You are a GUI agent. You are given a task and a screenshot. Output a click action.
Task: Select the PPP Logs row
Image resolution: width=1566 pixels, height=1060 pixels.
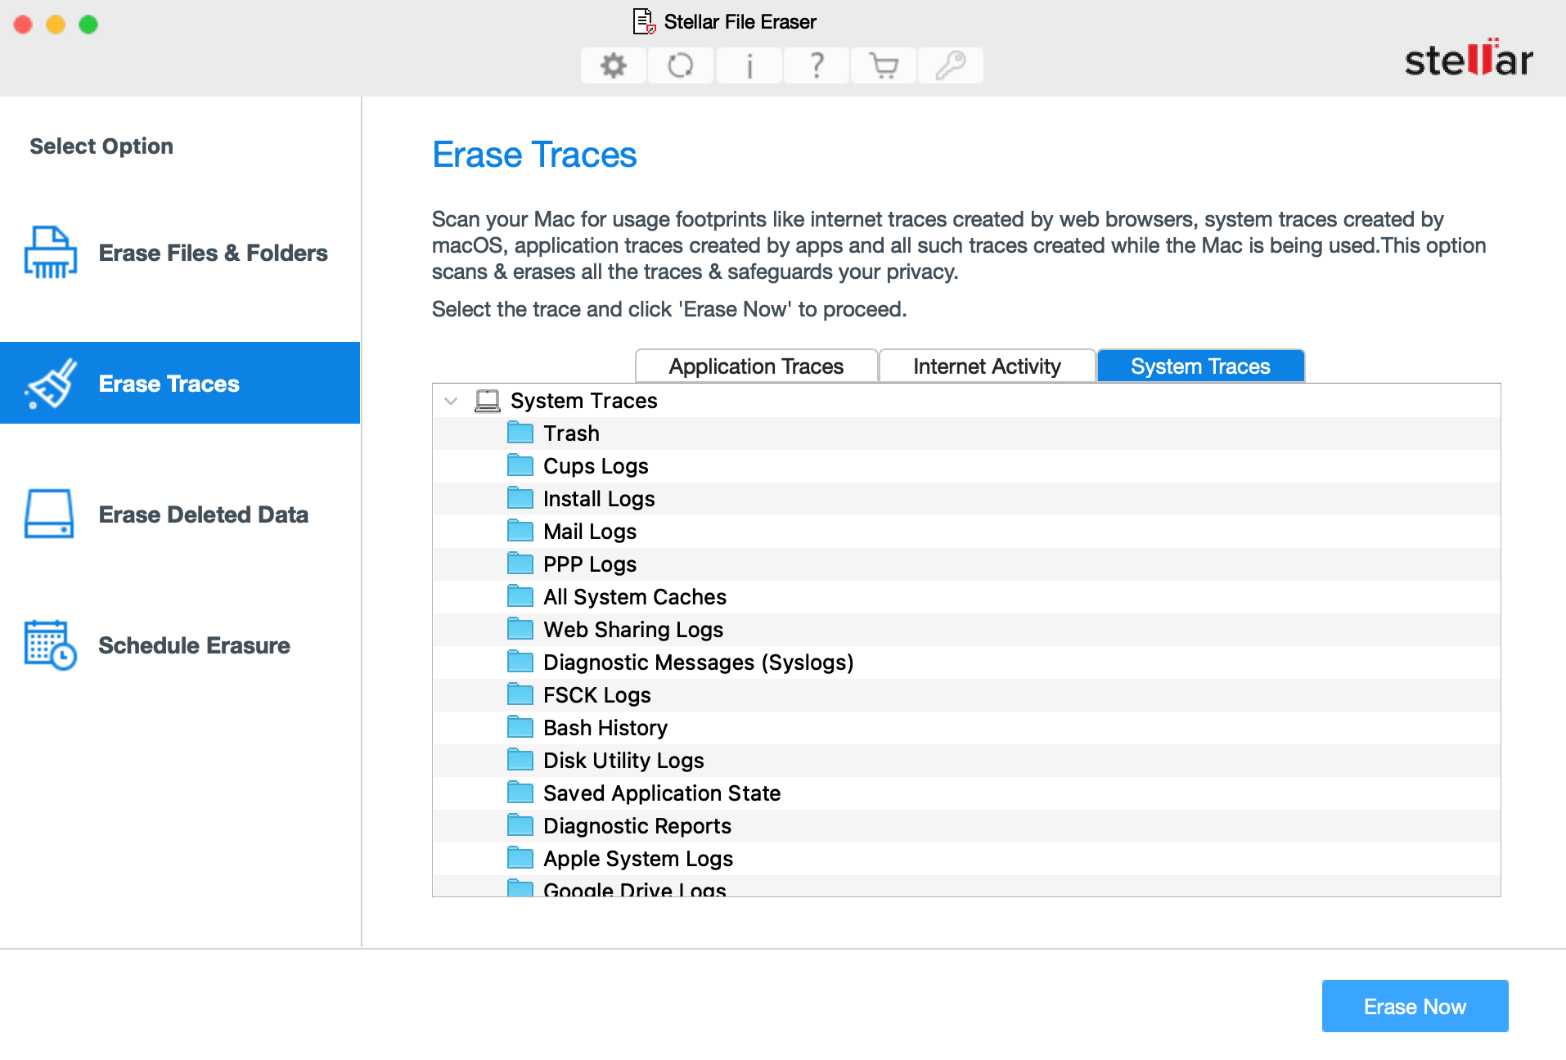[x=966, y=564]
